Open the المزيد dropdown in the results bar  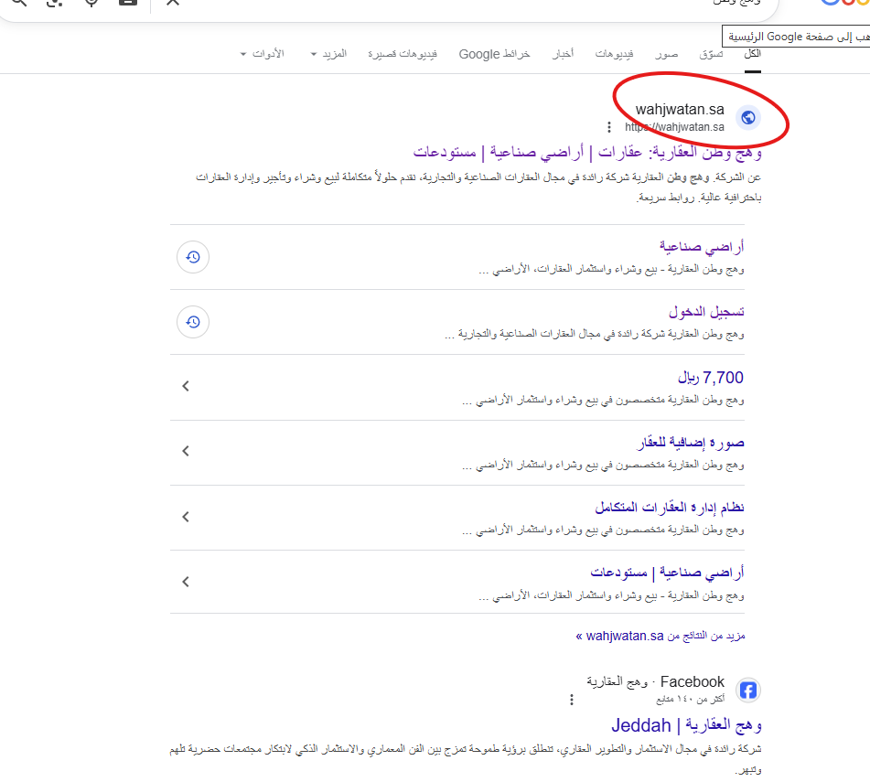tap(329, 53)
